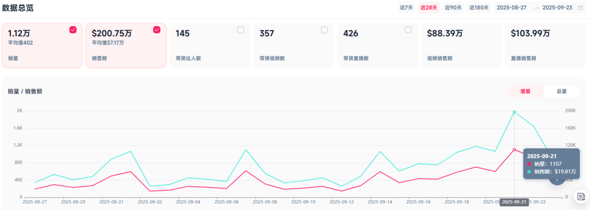Click the 销量 data point on 2025-09-21
Screen dimensions: 590x210
(x=515, y=149)
